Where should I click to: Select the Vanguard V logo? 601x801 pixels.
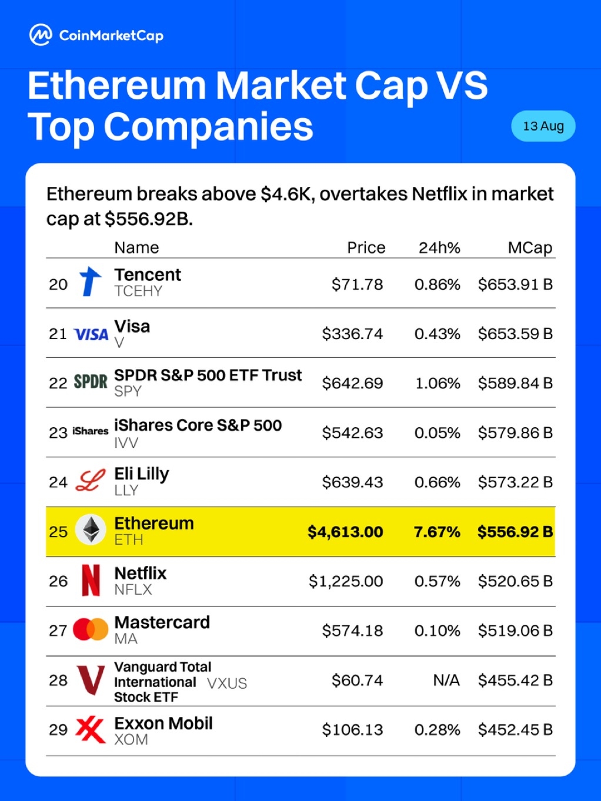tap(91, 680)
